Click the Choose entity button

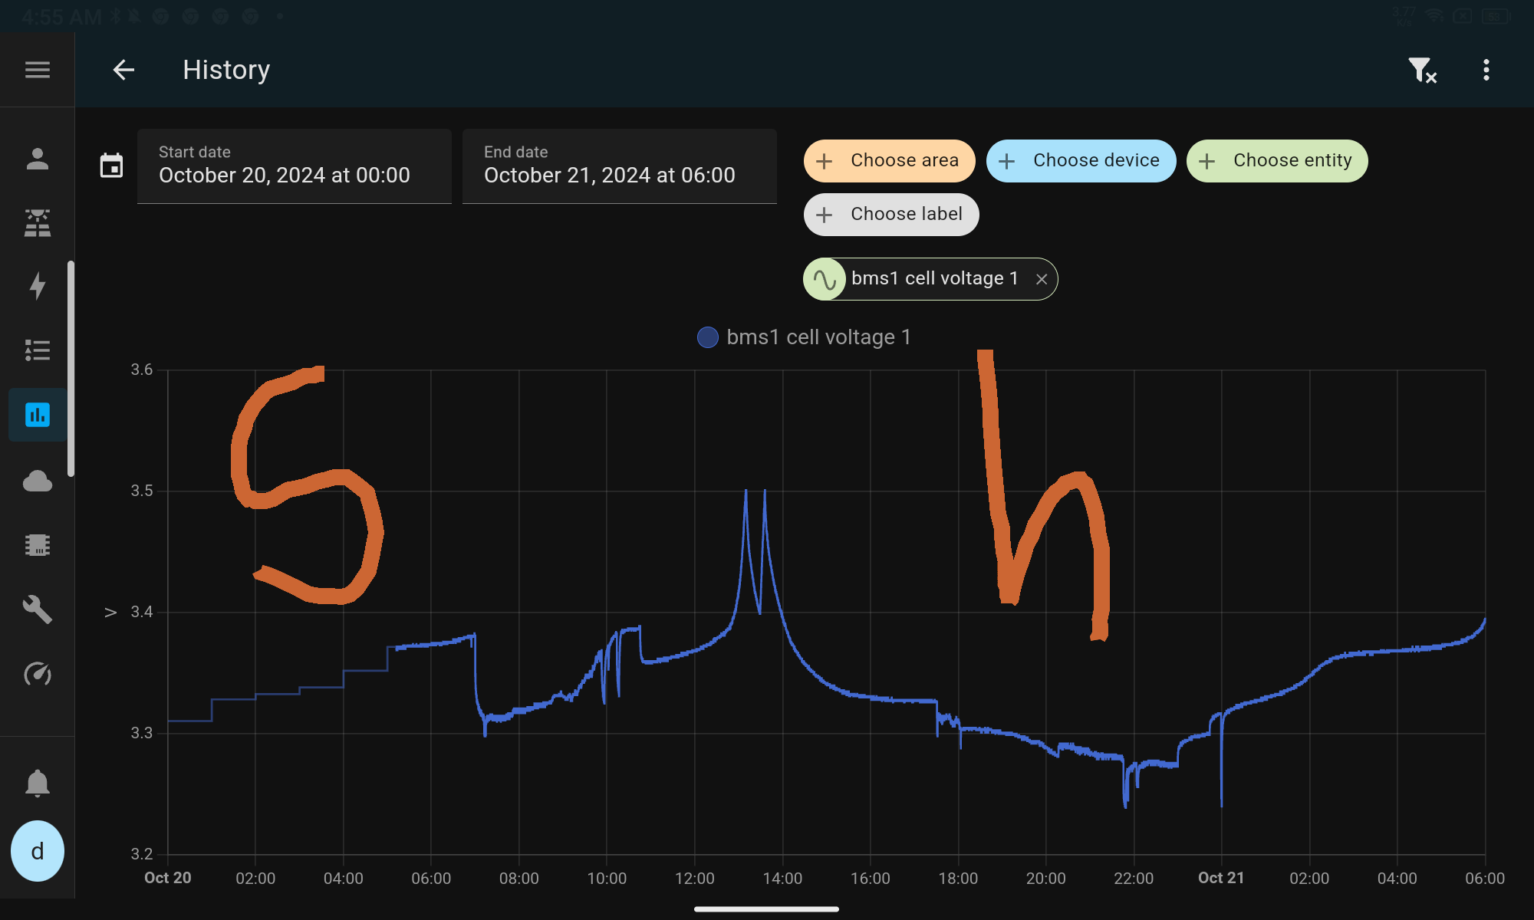(x=1277, y=161)
